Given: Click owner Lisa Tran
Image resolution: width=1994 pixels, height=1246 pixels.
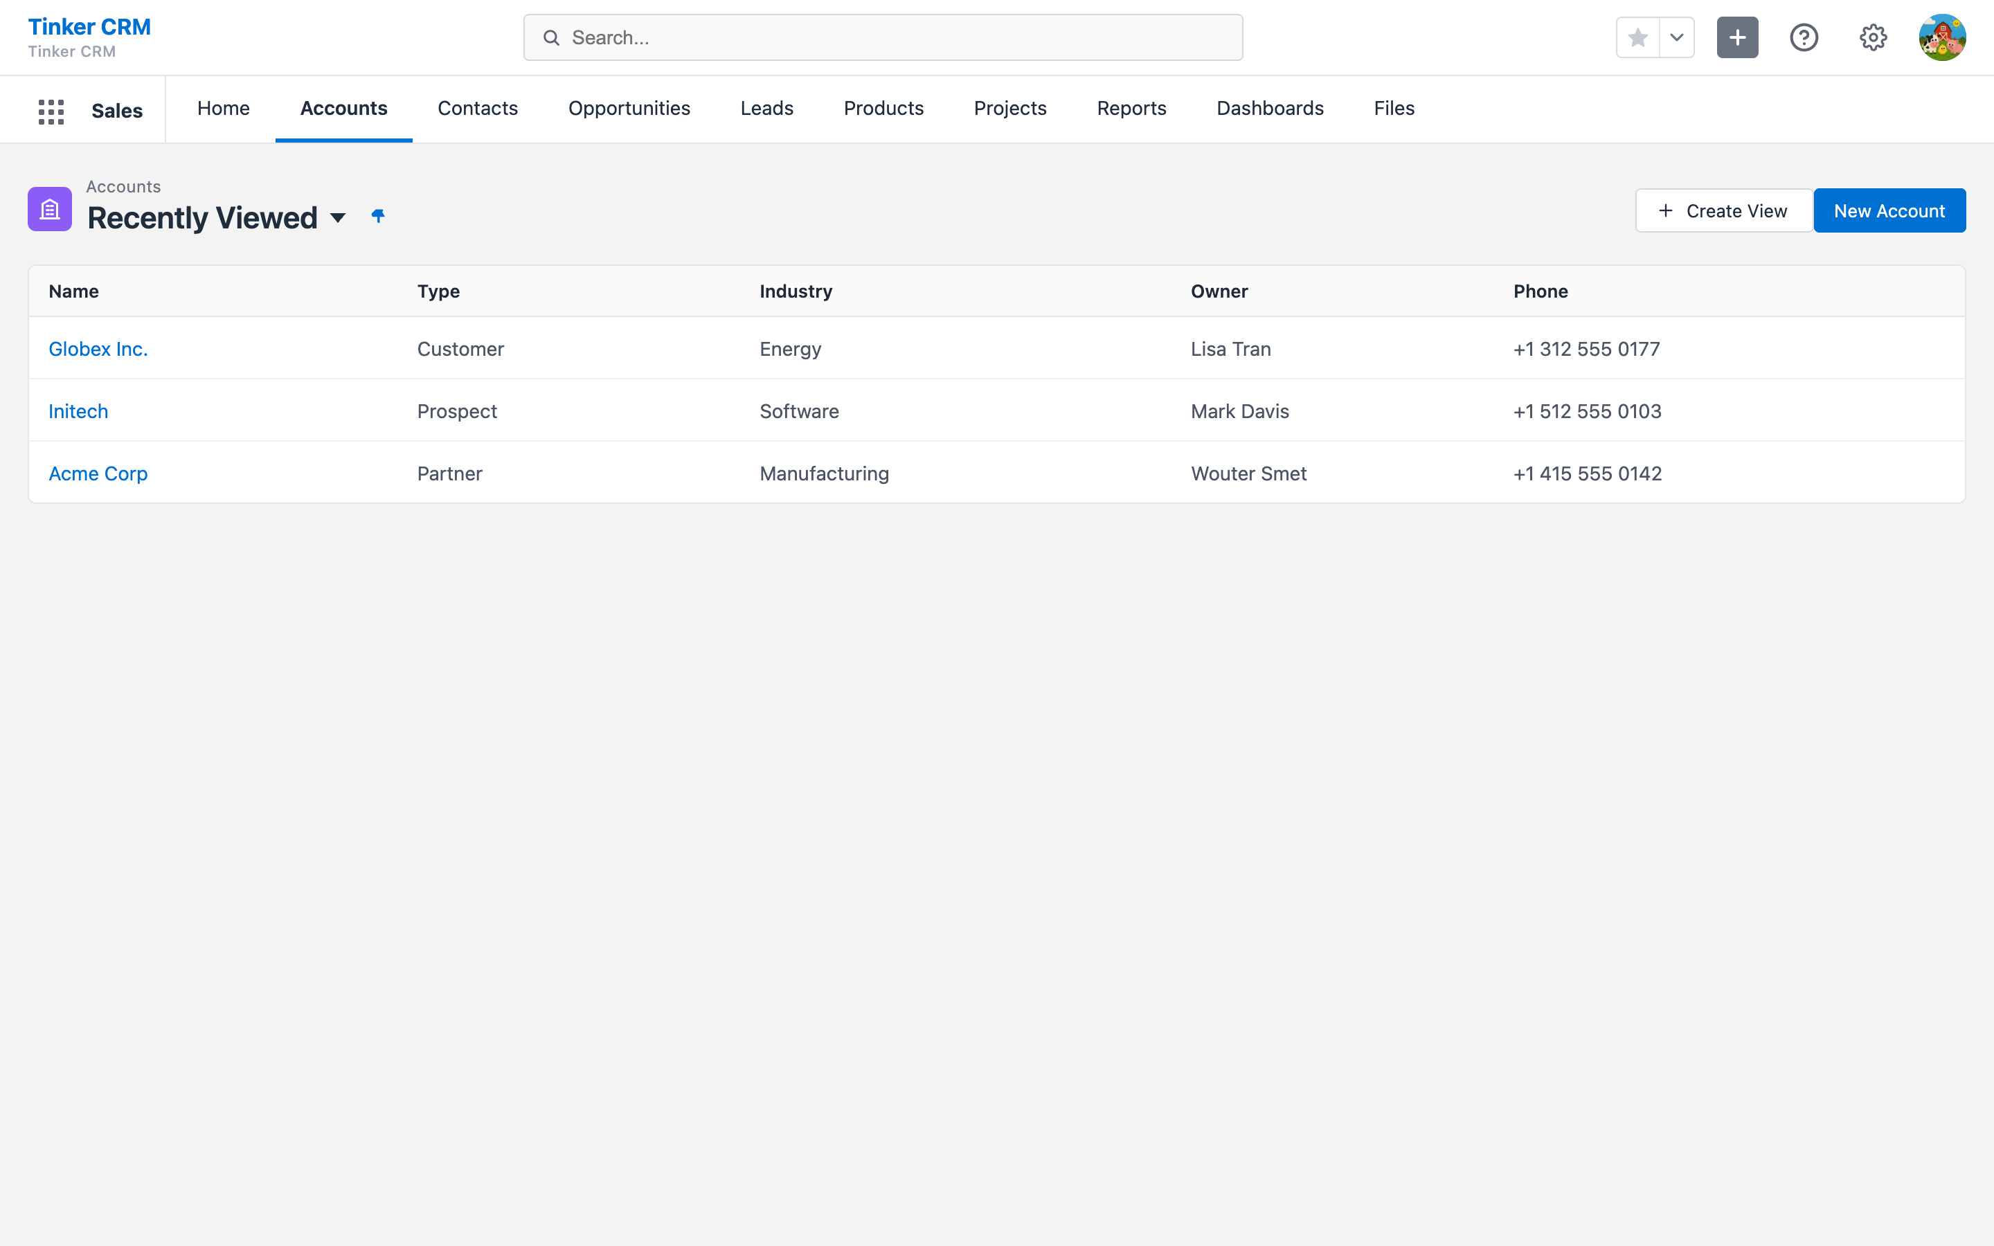Looking at the screenshot, I should (x=1231, y=350).
